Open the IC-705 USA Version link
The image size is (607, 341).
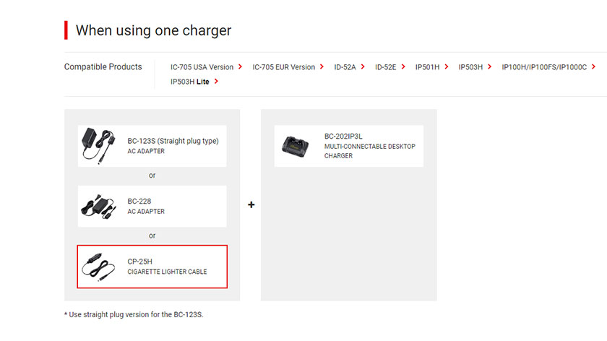click(202, 67)
